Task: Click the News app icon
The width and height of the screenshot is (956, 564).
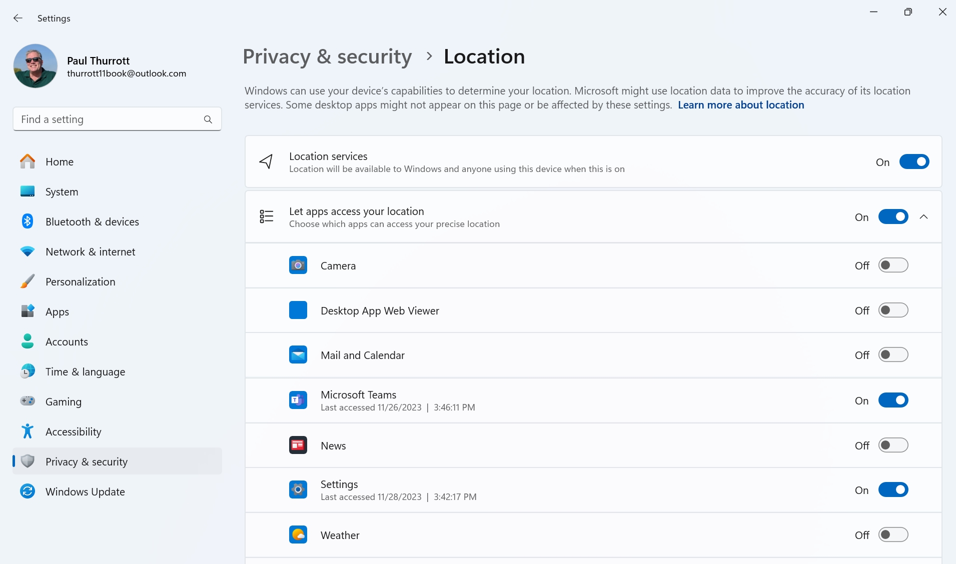Action: pos(298,445)
